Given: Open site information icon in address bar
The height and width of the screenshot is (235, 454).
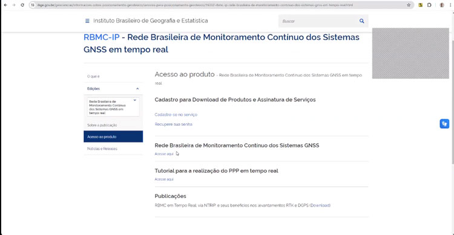Looking at the screenshot, I should tap(33, 5).
